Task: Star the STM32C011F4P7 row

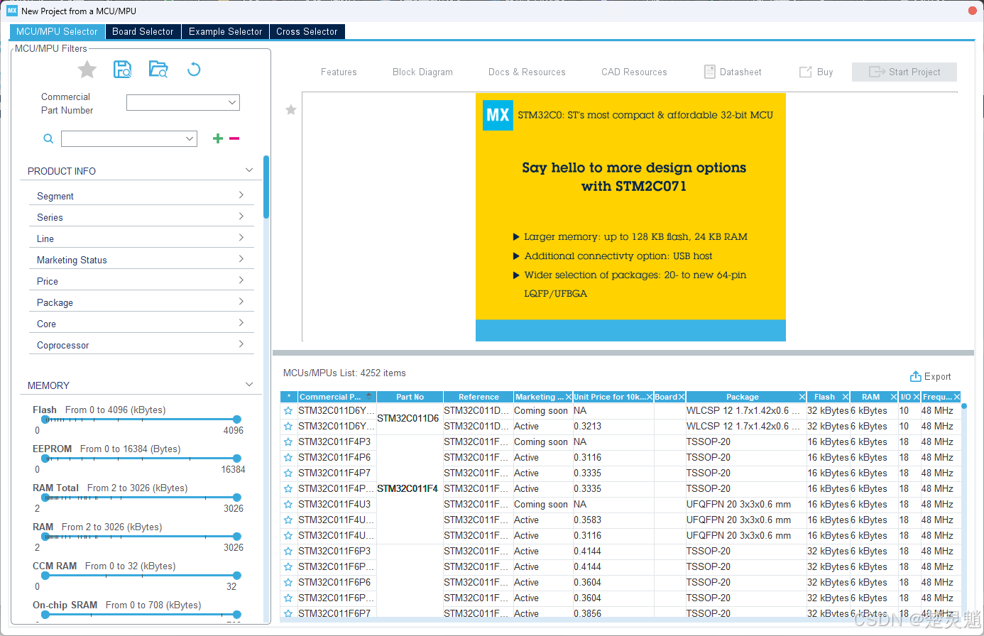Action: 288,473
